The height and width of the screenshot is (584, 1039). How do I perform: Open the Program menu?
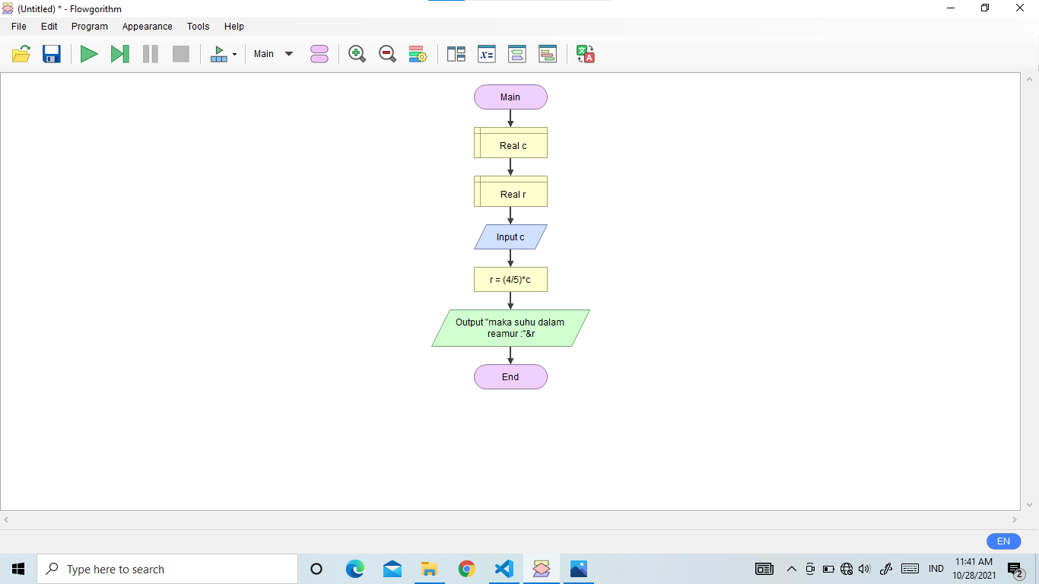89,26
